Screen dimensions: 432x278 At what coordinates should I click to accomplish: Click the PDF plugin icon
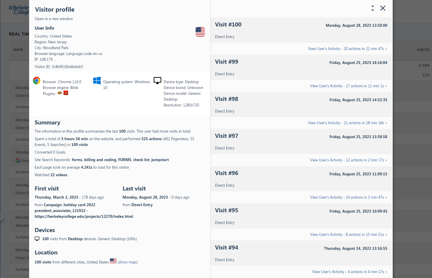click(x=66, y=93)
